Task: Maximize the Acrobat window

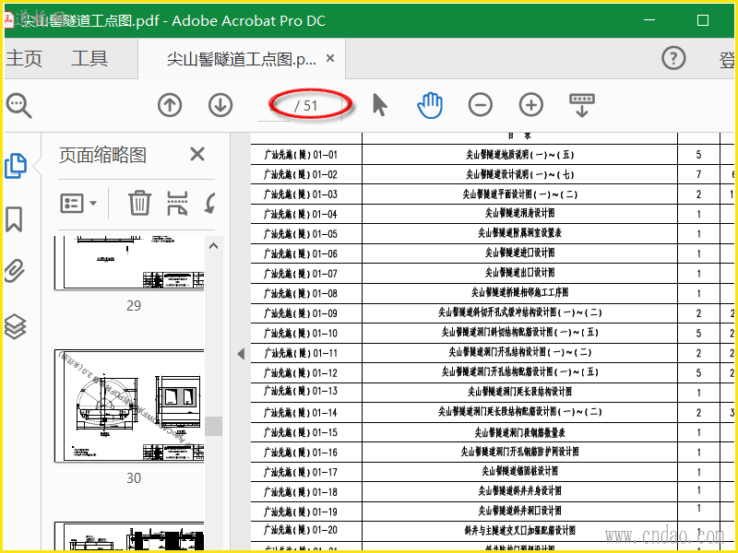Action: click(x=703, y=20)
